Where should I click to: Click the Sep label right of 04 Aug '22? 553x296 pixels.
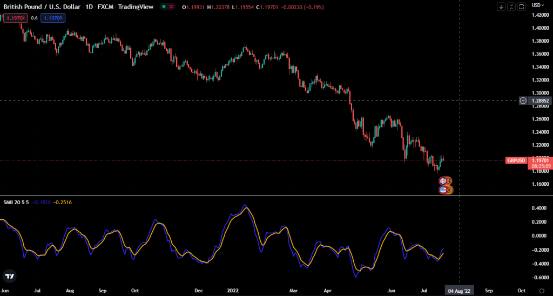489,291
